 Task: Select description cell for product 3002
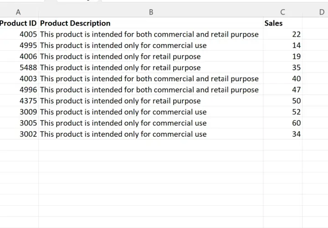[151, 134]
